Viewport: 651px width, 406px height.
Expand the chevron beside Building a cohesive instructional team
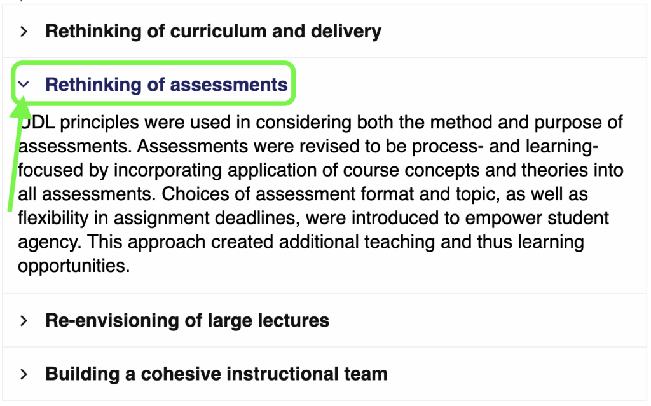[x=24, y=374]
